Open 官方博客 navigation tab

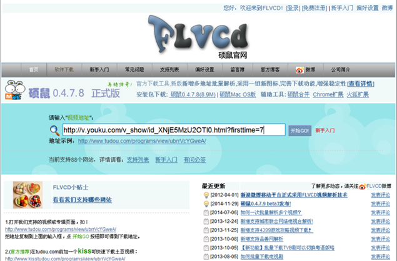pos(270,69)
